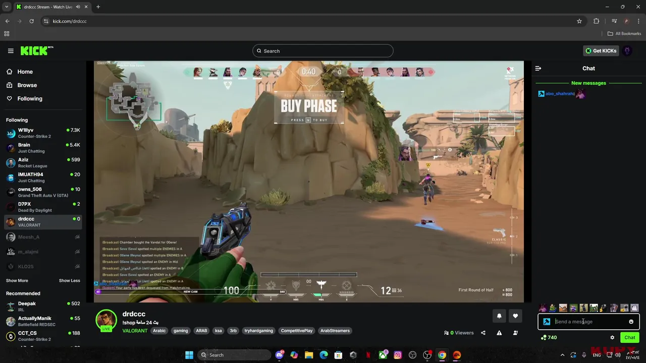
Task: Click the report warning triangle icon
Action: click(x=499, y=333)
